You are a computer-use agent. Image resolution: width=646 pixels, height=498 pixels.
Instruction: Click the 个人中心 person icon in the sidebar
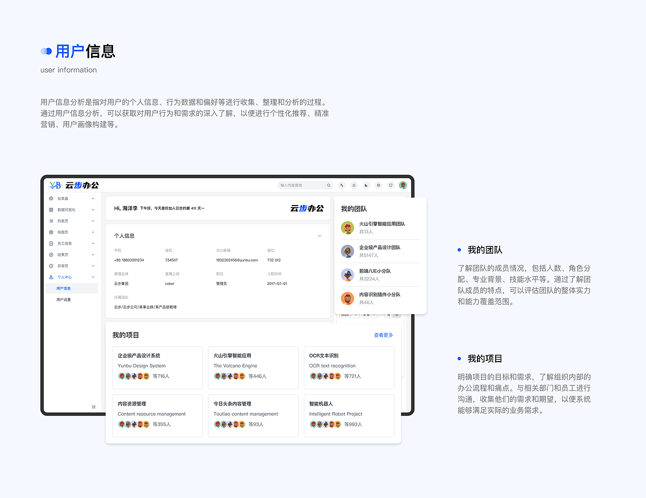coord(51,277)
